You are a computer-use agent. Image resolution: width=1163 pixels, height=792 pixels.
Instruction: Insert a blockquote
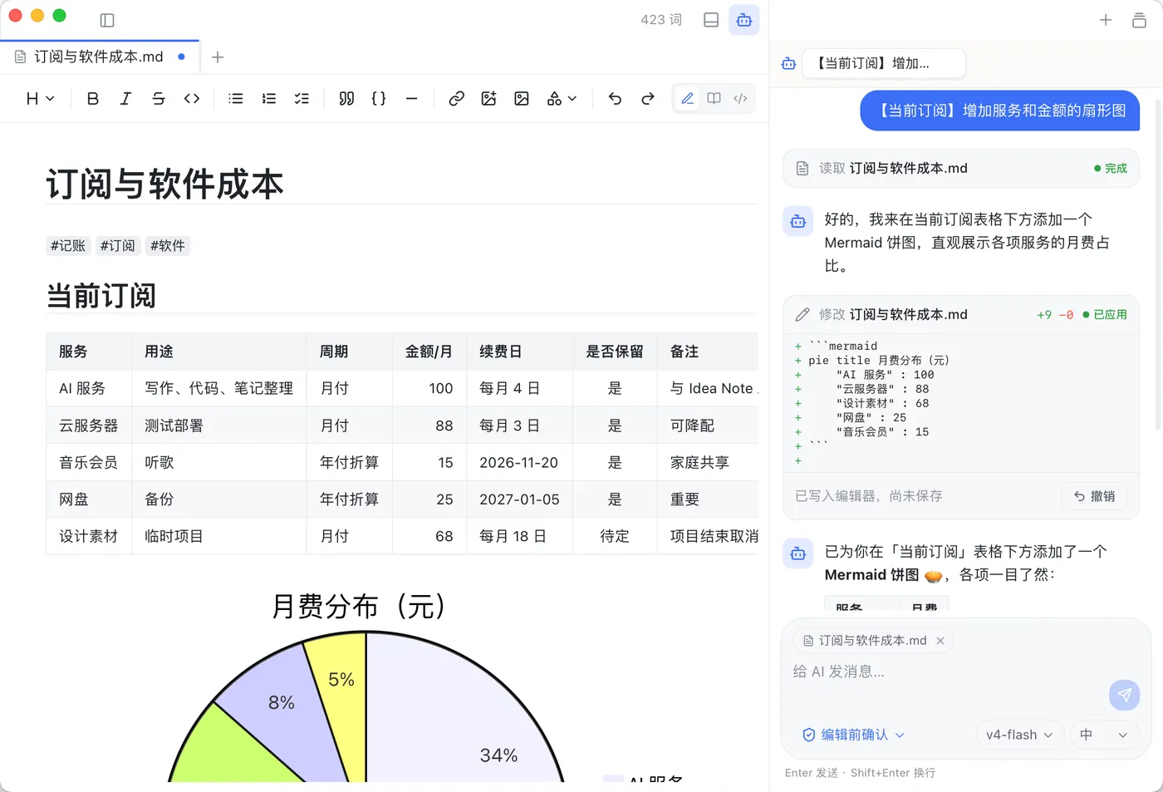346,99
